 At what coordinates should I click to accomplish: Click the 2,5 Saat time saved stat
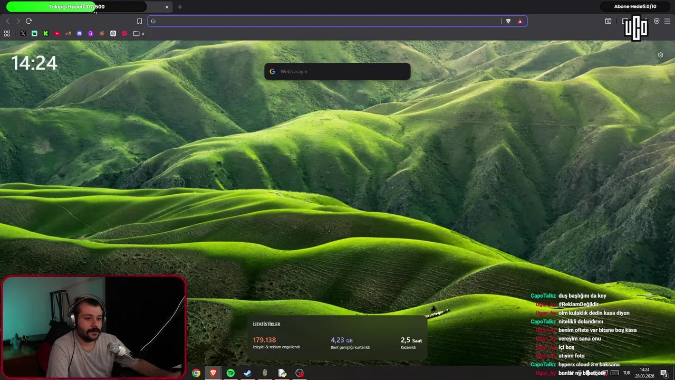411,340
